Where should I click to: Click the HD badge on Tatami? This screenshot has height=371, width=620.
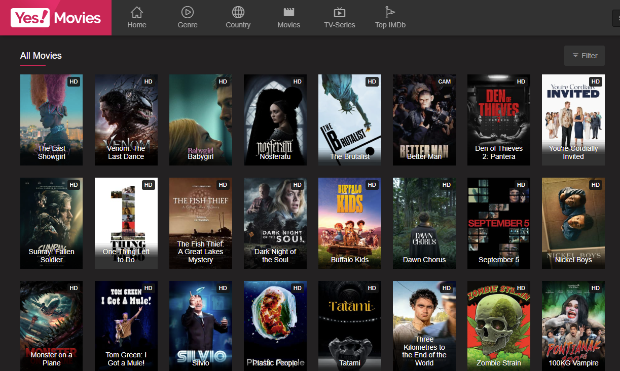[x=372, y=288]
